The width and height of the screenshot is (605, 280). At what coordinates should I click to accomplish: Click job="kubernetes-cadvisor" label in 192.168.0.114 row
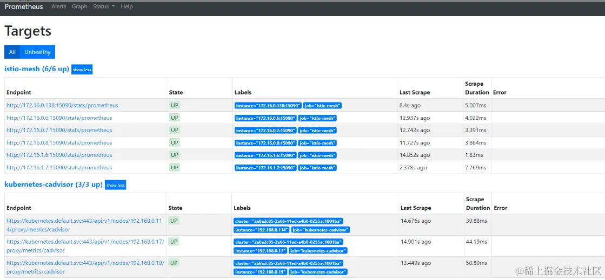[x=320, y=230]
